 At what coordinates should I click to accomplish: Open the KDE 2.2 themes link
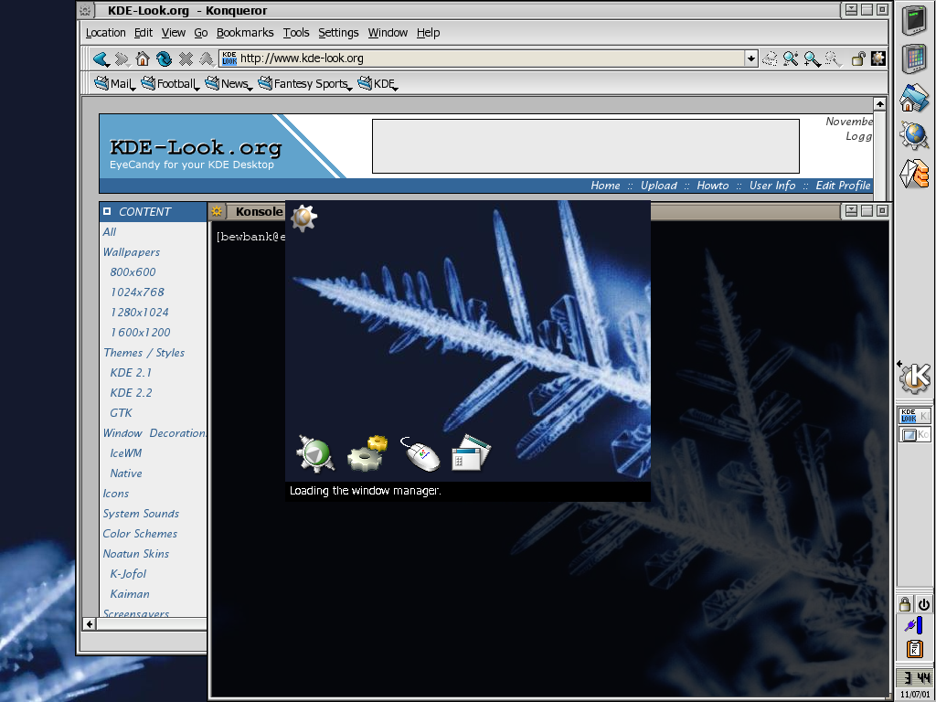[131, 393]
